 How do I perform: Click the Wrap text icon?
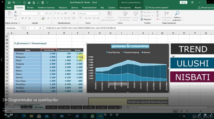[74, 13]
